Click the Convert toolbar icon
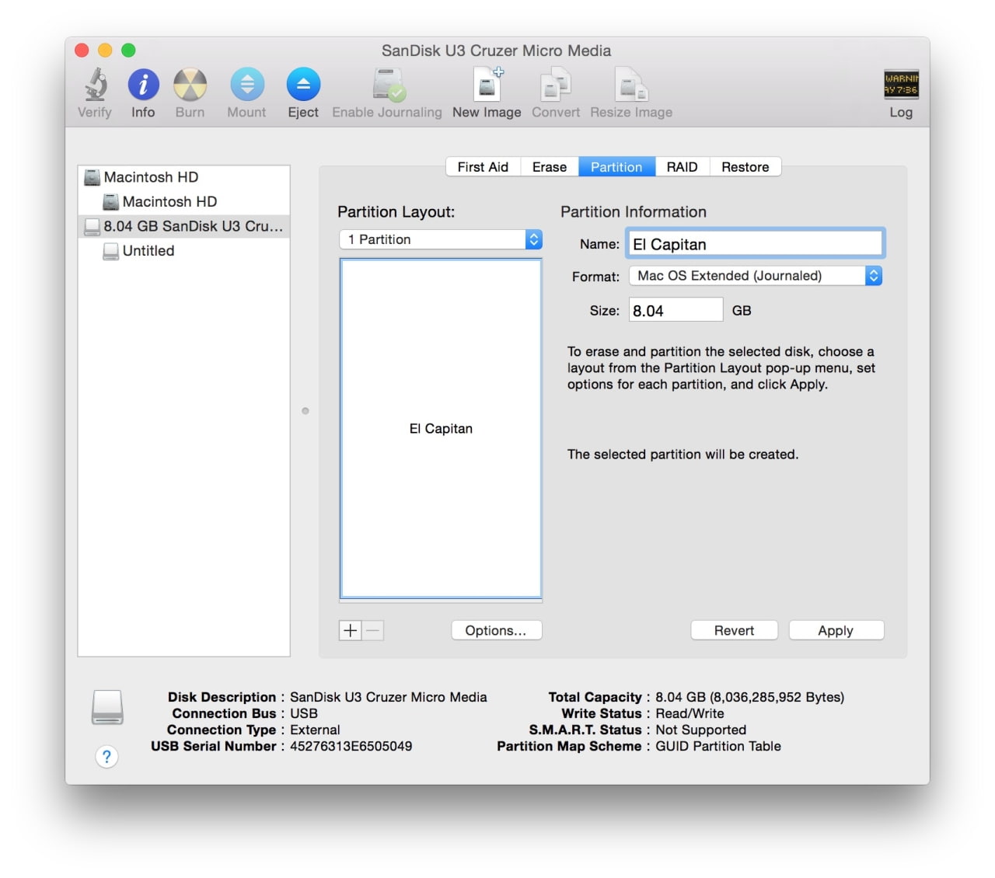The height and width of the screenshot is (878, 995). (555, 85)
